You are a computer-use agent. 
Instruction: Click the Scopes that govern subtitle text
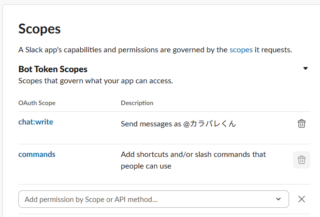[95, 80]
